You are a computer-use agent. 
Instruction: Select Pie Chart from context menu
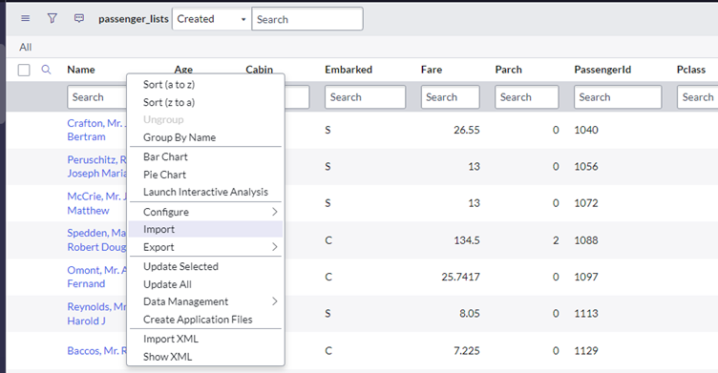point(164,175)
